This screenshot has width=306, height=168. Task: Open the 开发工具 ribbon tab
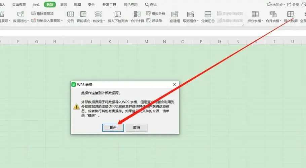tap(109, 4)
